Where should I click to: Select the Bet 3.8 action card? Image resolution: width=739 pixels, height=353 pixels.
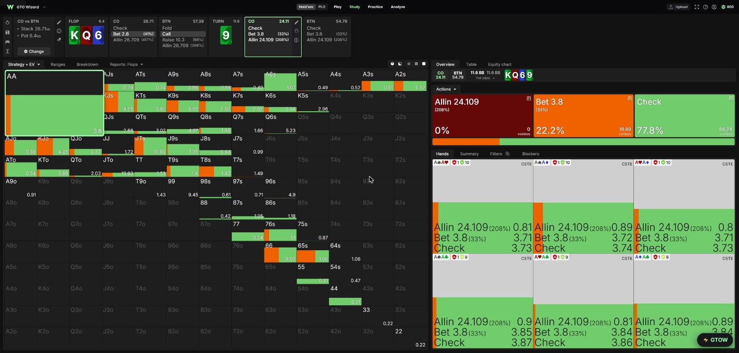pyautogui.click(x=583, y=116)
